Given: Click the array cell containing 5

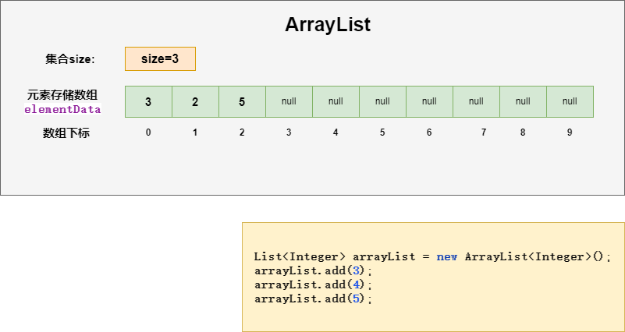Looking at the screenshot, I should pyautogui.click(x=242, y=101).
